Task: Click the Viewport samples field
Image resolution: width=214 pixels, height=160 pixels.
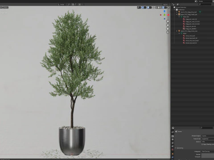Action: coord(208,156)
